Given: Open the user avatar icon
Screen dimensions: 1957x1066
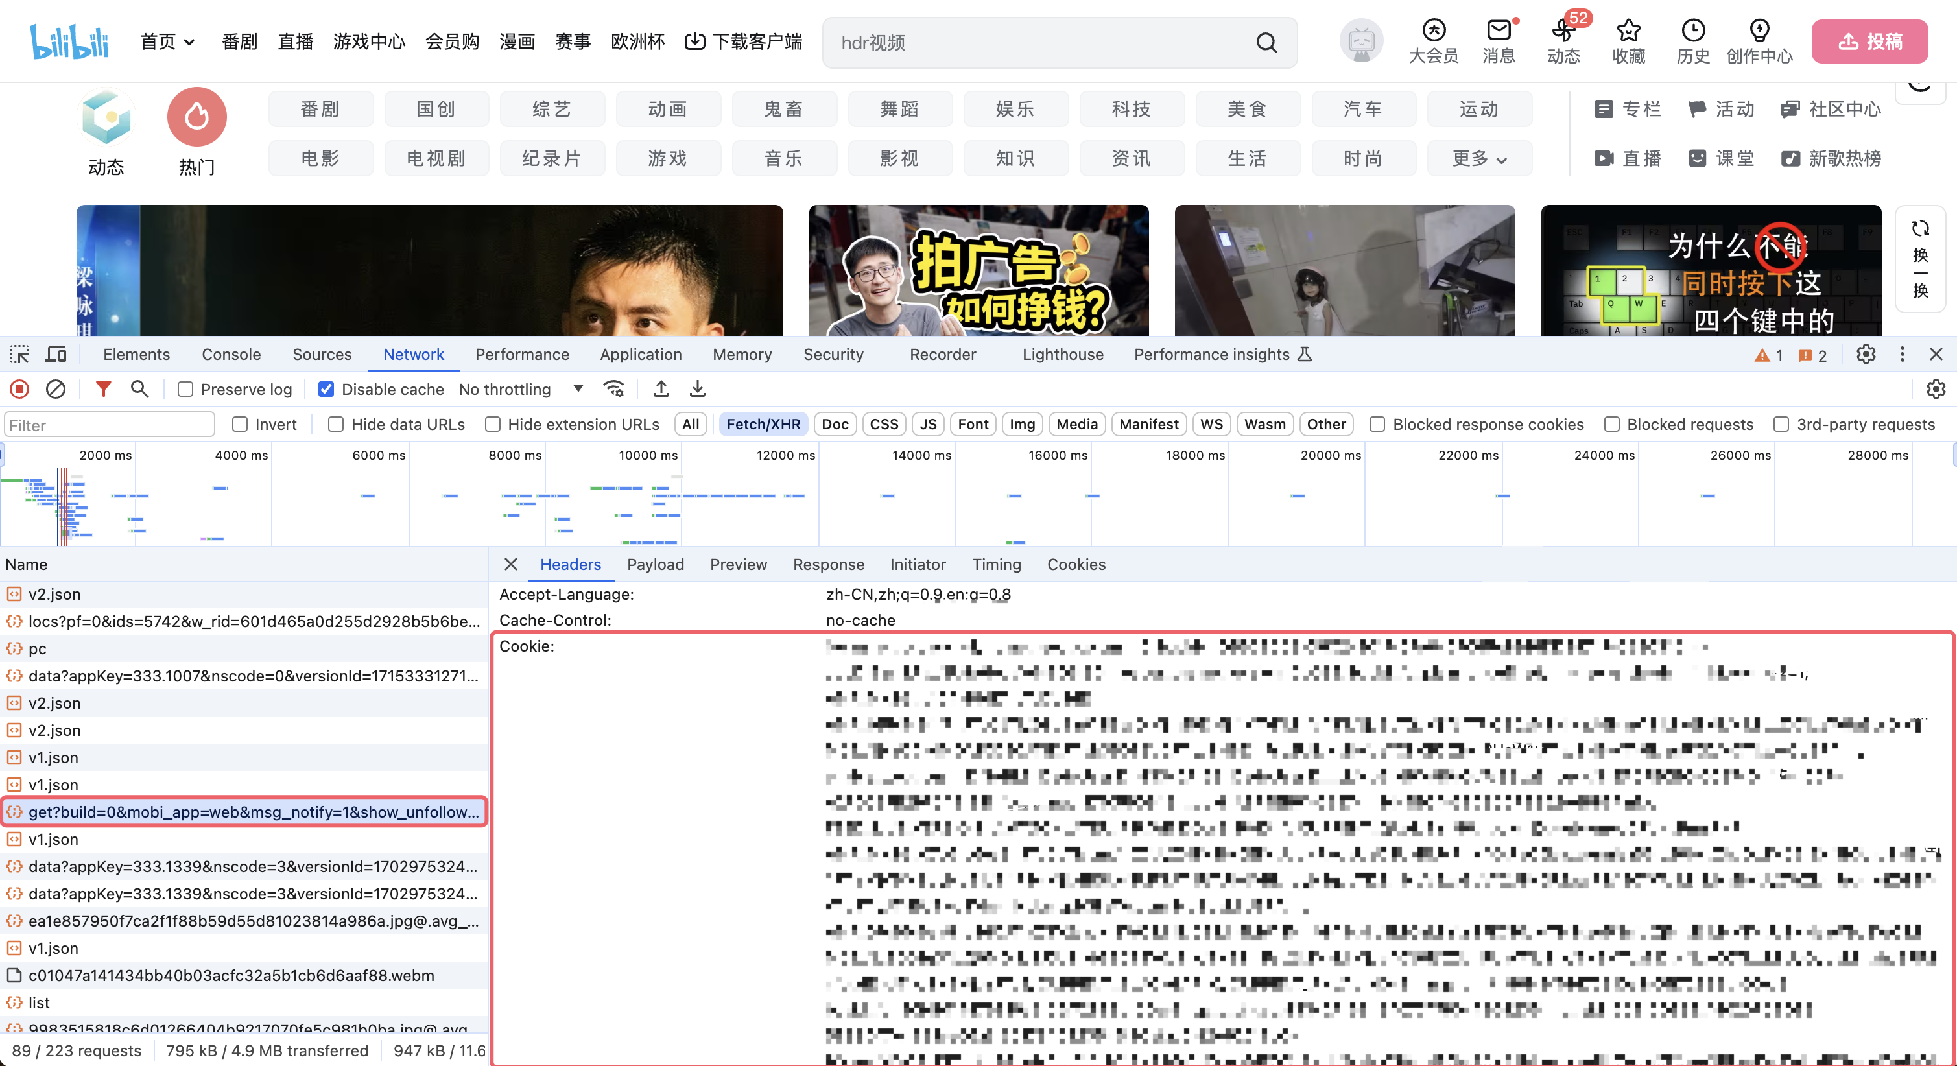Looking at the screenshot, I should (1360, 41).
